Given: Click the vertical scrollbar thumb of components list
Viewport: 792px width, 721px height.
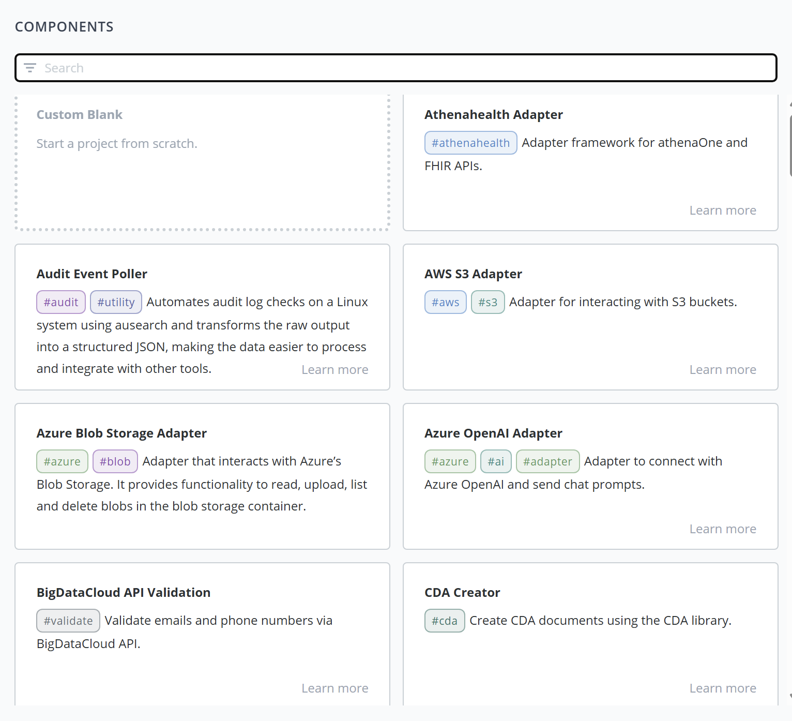Looking at the screenshot, I should (790, 146).
